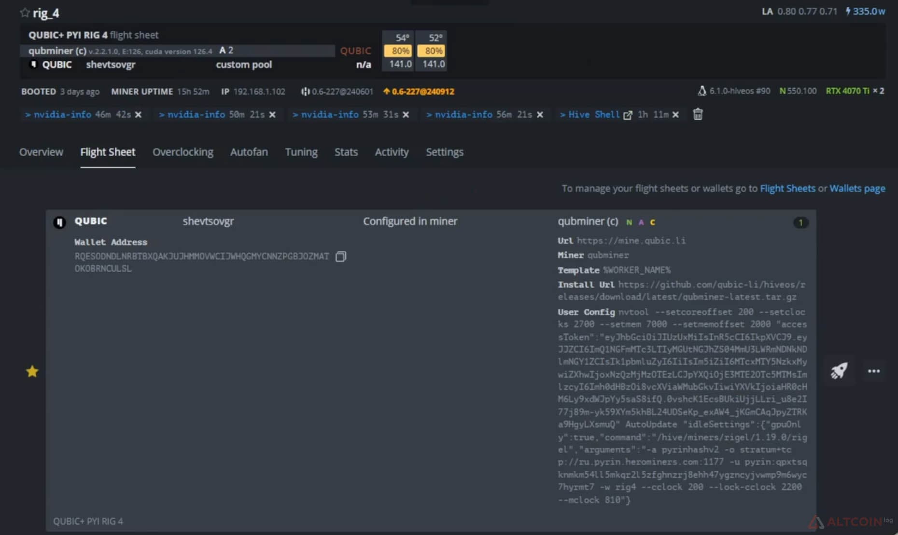Star the rig_4 worker as favorite
The image size is (898, 535).
[25, 13]
